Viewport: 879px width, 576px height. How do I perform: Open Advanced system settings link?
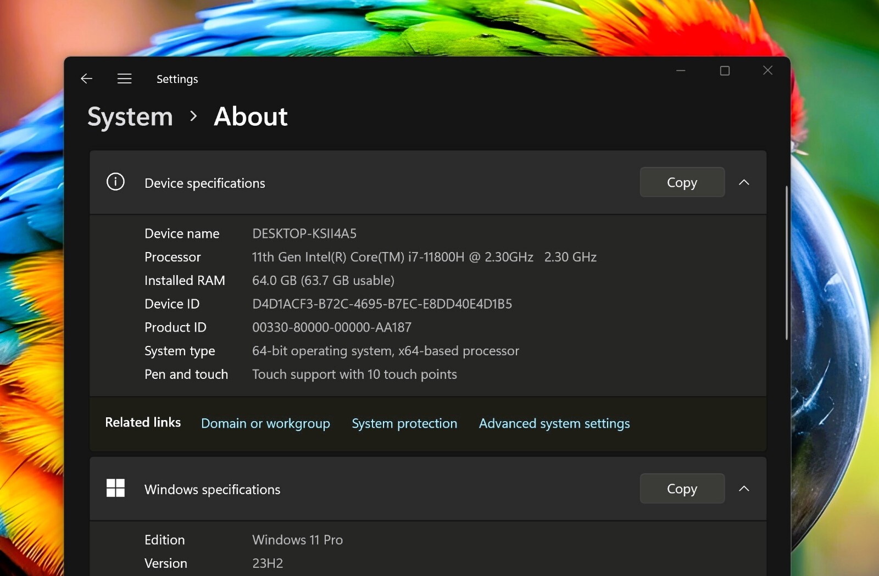click(554, 423)
